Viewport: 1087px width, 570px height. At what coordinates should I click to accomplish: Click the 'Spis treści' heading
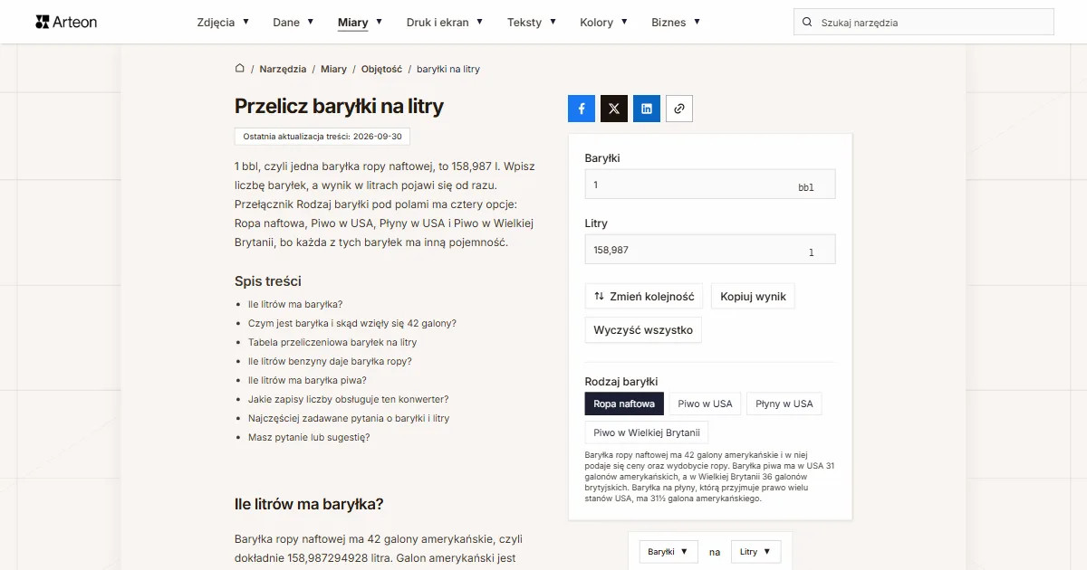268,281
